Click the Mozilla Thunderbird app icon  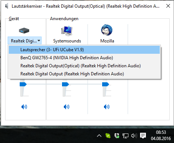pyautogui.click(x=107, y=30)
